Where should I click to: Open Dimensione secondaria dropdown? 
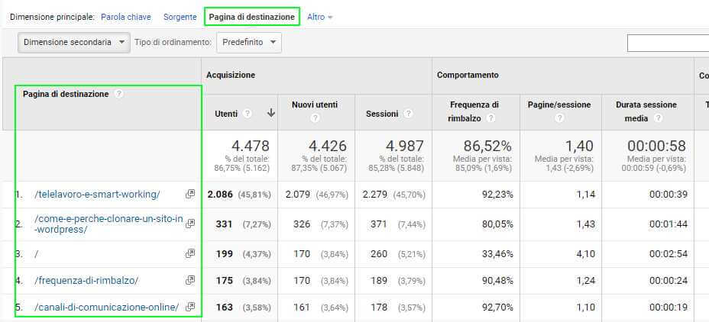click(74, 43)
